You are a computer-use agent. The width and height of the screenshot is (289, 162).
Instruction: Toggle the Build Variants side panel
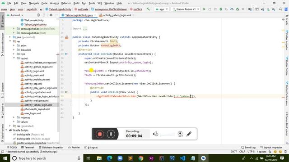(2, 133)
